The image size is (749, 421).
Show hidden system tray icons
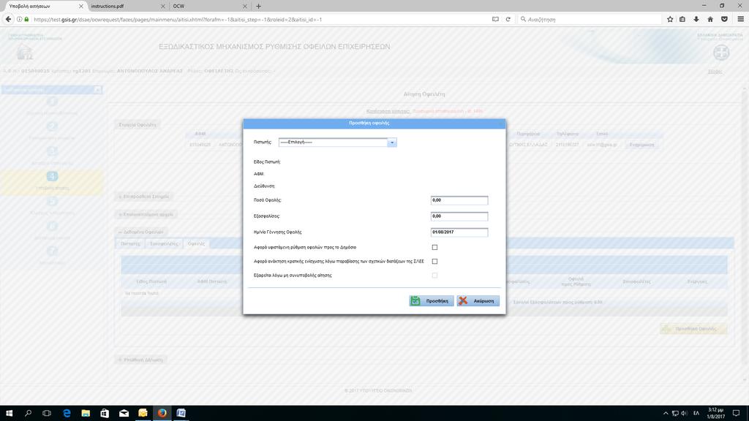click(x=666, y=413)
